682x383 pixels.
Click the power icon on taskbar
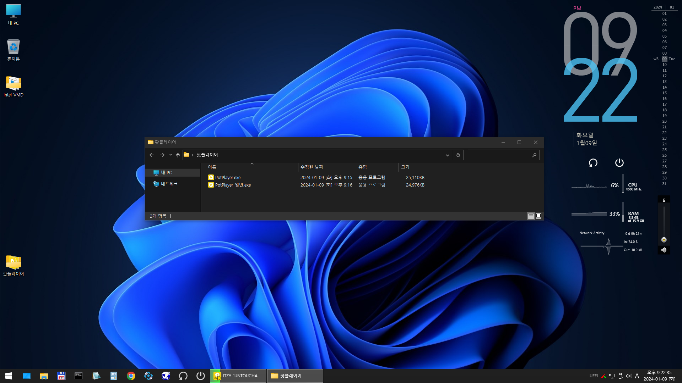coord(201,376)
